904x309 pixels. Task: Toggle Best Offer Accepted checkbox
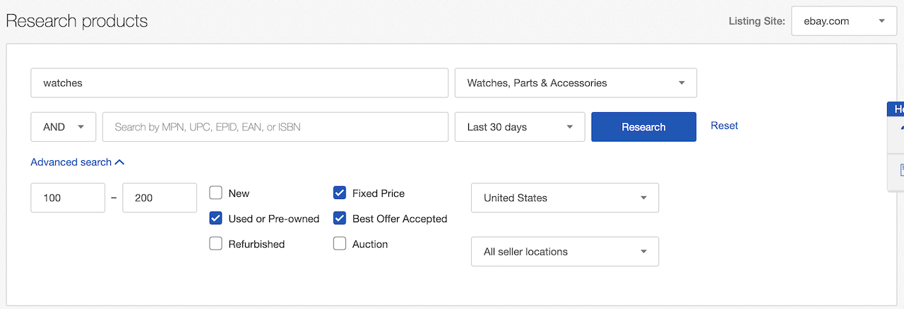pos(340,219)
